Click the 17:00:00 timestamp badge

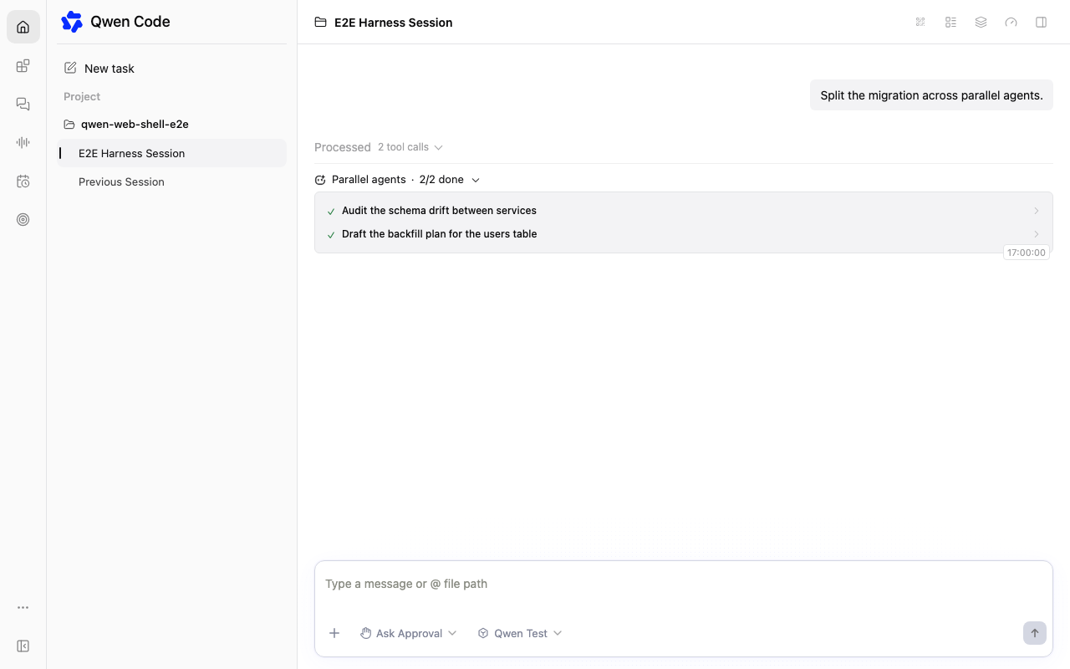(1027, 253)
